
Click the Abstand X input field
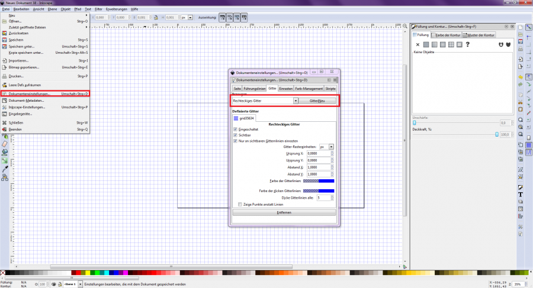click(319, 167)
